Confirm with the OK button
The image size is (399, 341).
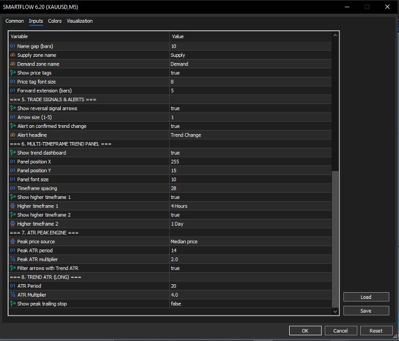click(305, 331)
